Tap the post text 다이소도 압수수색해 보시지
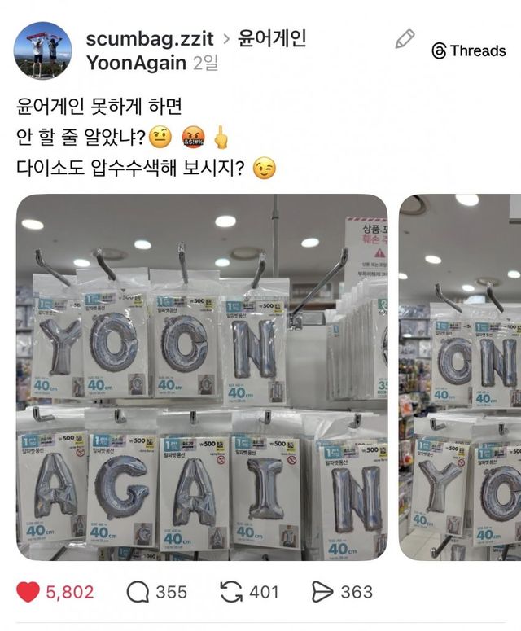This screenshot has width=521, height=631. click(130, 168)
